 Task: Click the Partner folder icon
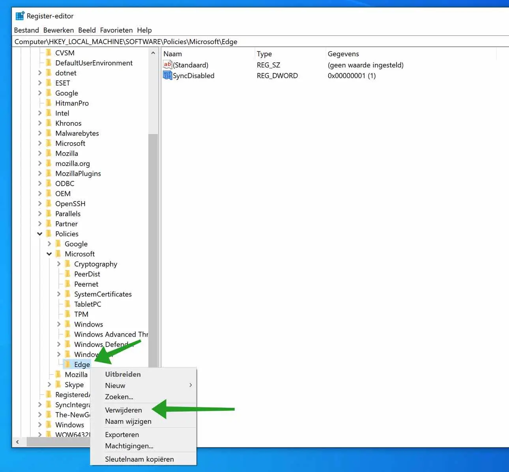pyautogui.click(x=49, y=224)
